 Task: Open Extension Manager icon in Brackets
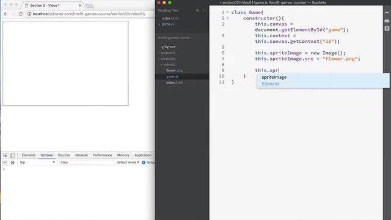coord(387,20)
